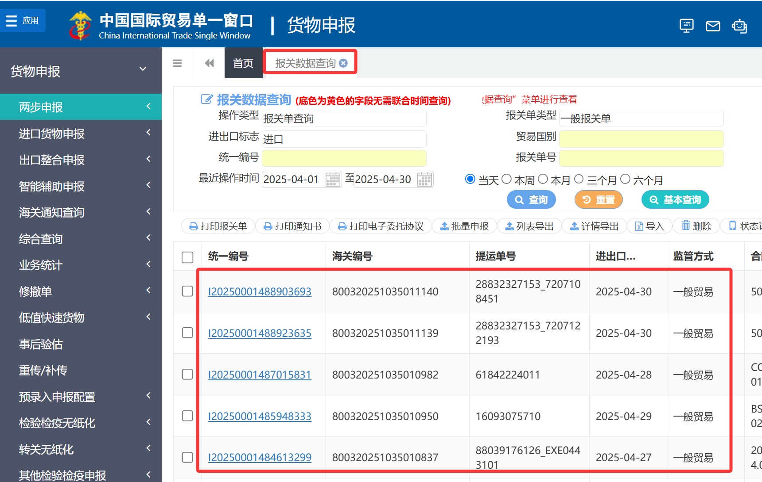Viewport: 762px width, 482px height.
Task: Select the 三个月 radio button
Action: (579, 179)
